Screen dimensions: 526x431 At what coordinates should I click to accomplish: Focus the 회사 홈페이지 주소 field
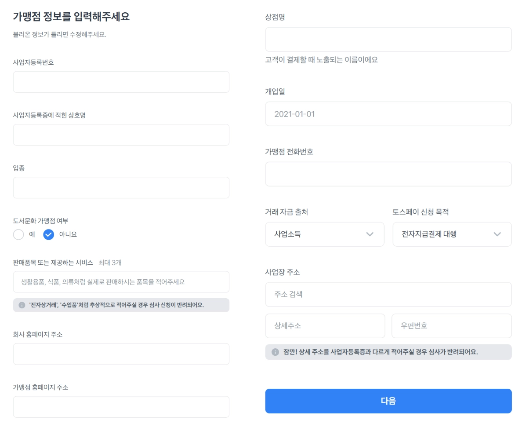pyautogui.click(x=121, y=354)
